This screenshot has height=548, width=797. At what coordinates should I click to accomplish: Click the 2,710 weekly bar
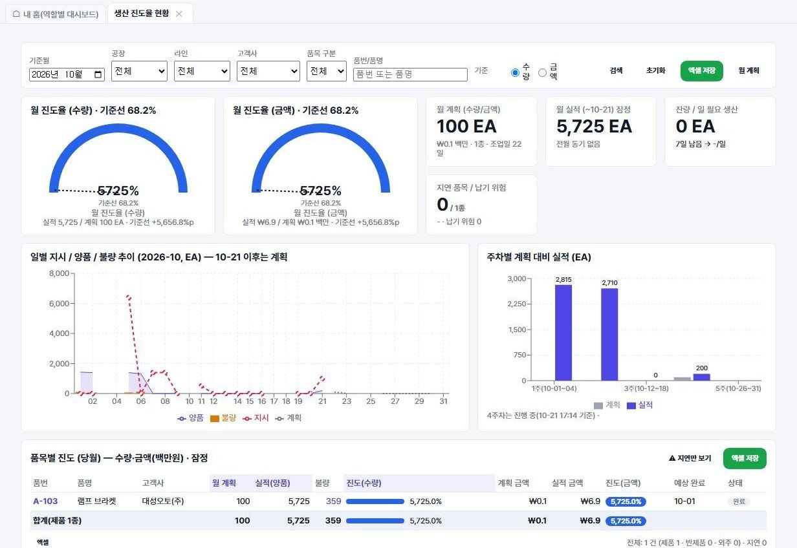click(609, 334)
